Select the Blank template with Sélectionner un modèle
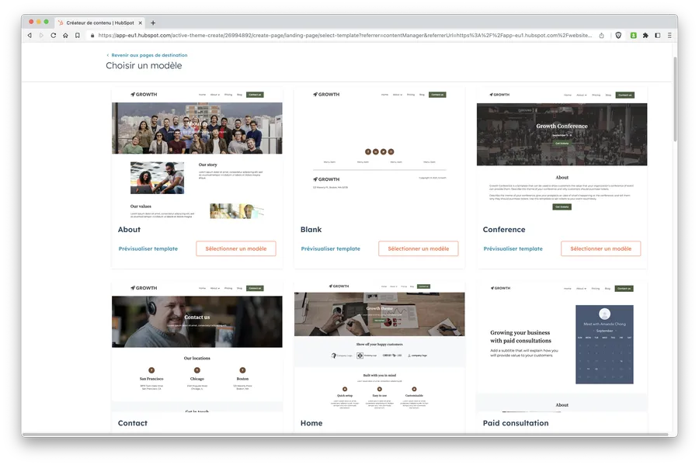The image size is (699, 465). [418, 248]
